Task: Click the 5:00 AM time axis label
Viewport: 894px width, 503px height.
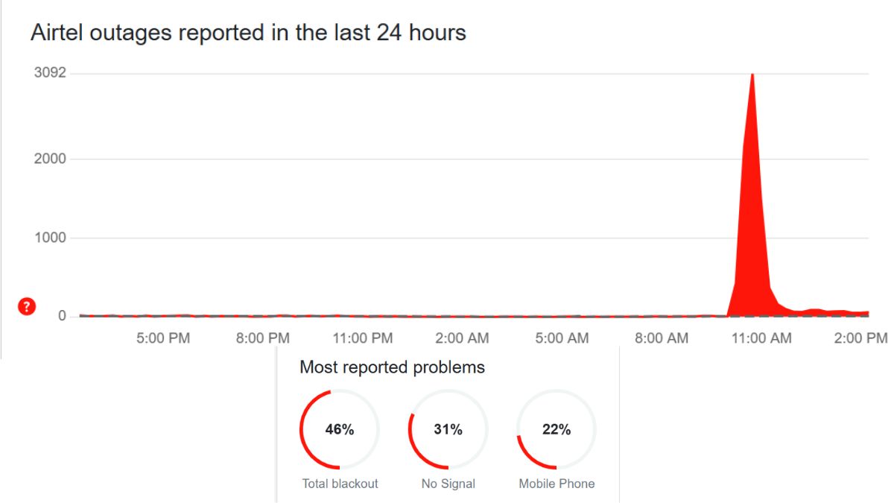Action: 562,338
